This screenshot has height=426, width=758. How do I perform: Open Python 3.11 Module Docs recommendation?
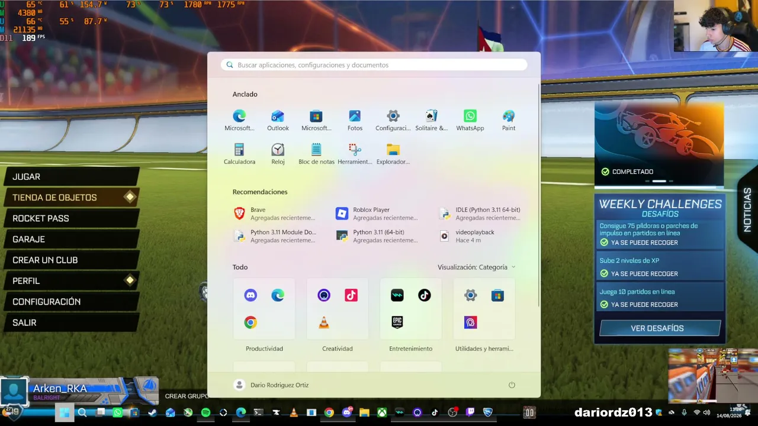(x=276, y=236)
